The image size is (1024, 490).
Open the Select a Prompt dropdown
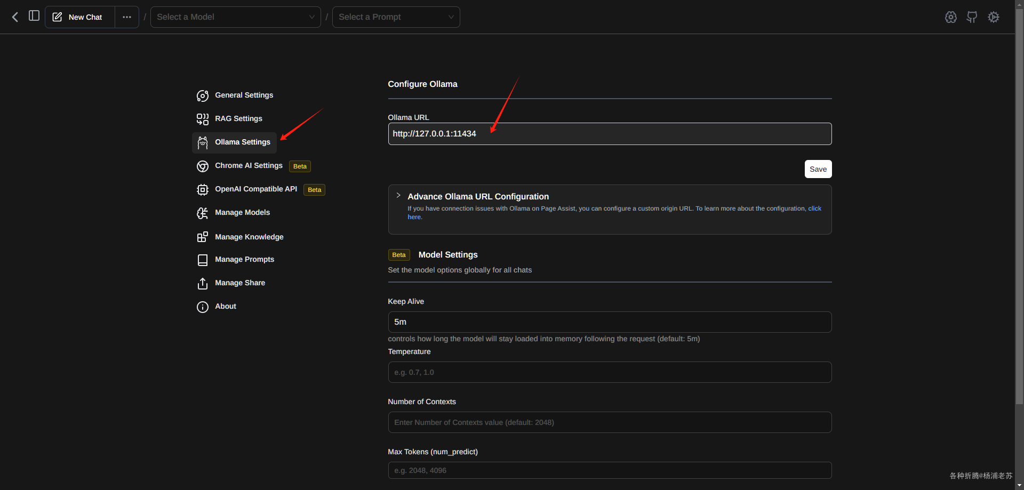(396, 17)
